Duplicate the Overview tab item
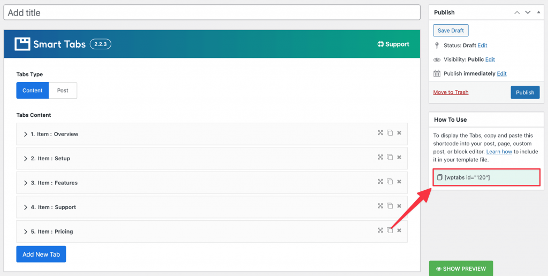 [390, 133]
